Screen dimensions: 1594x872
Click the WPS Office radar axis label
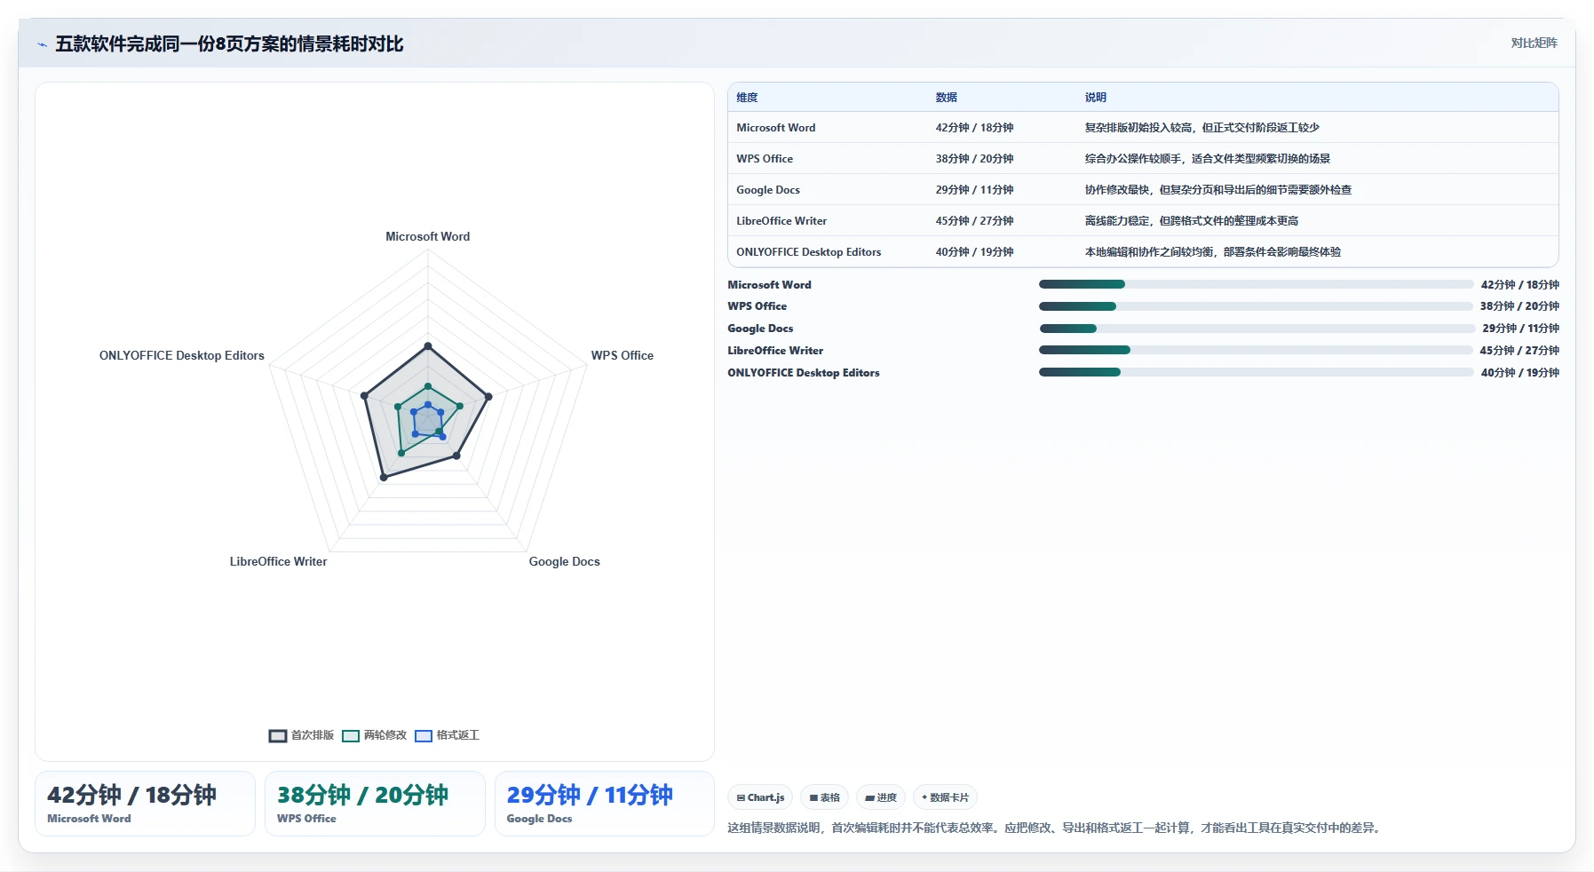click(x=622, y=355)
